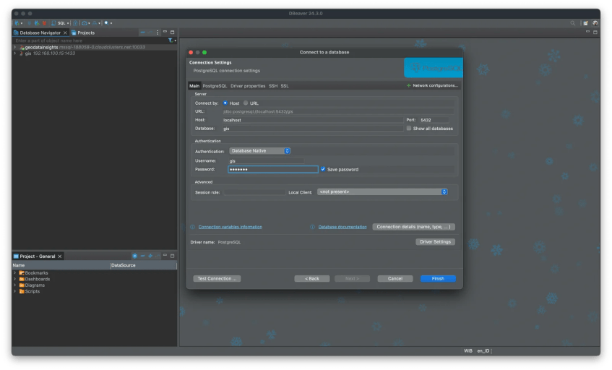
Task: Expand the Bookmarks folder
Action: point(15,273)
